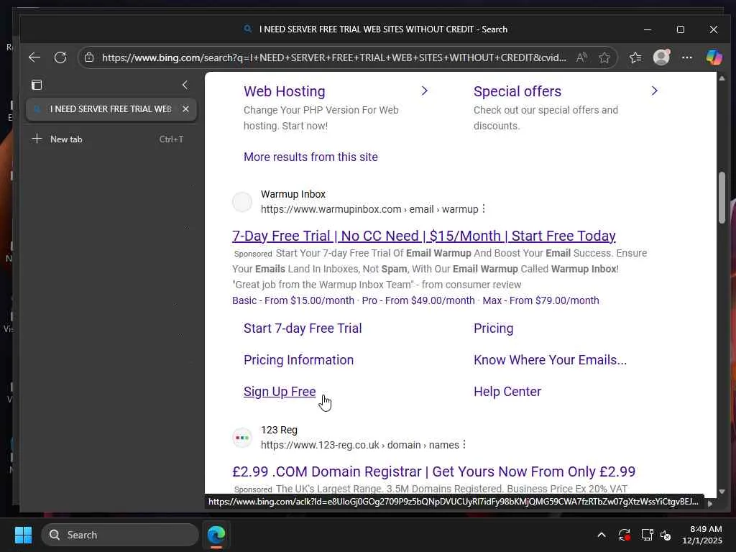
Task: Open the Pricing Information sitelink
Action: point(298,359)
